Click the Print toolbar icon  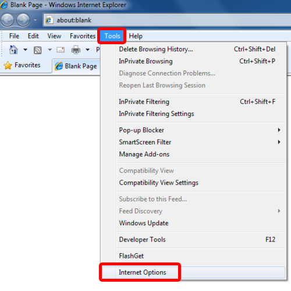(x=76, y=50)
